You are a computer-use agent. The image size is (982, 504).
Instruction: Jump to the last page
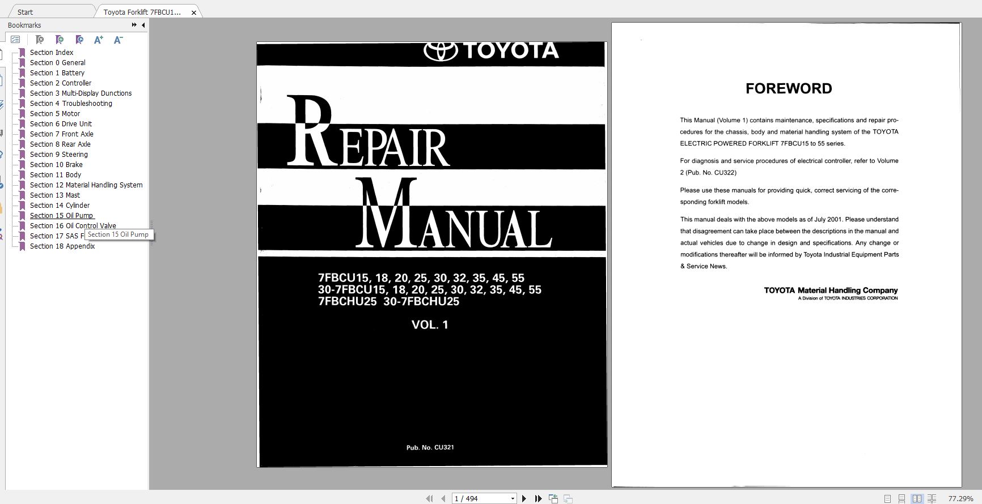pos(538,499)
